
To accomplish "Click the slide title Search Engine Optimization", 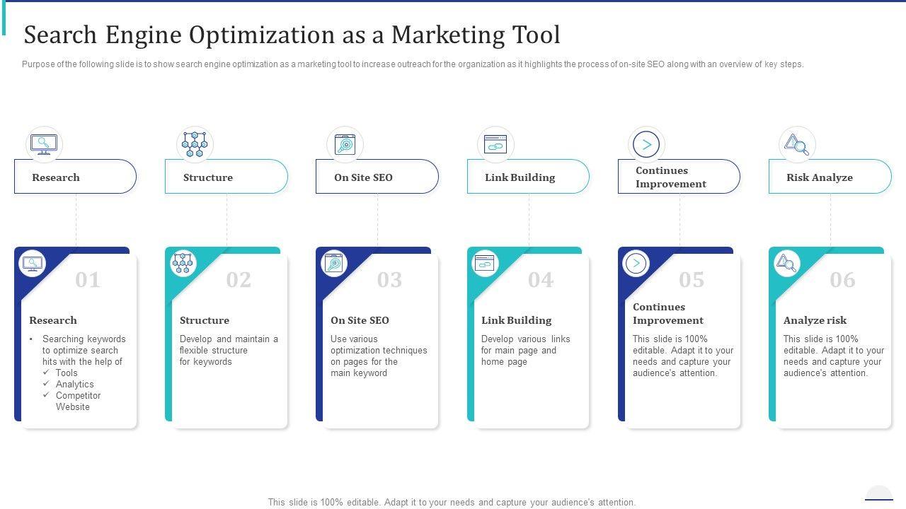I will [x=292, y=35].
